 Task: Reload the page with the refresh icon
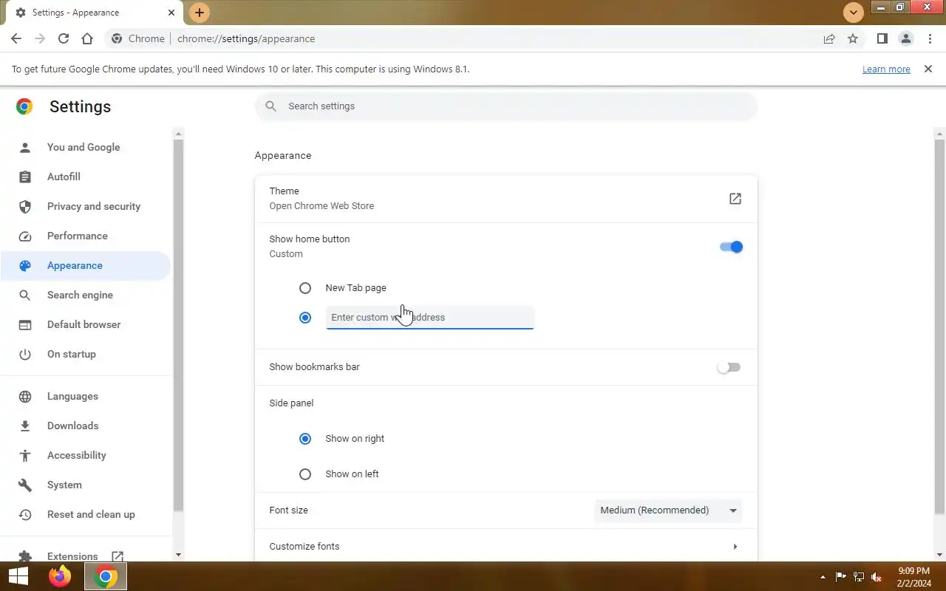click(x=64, y=38)
